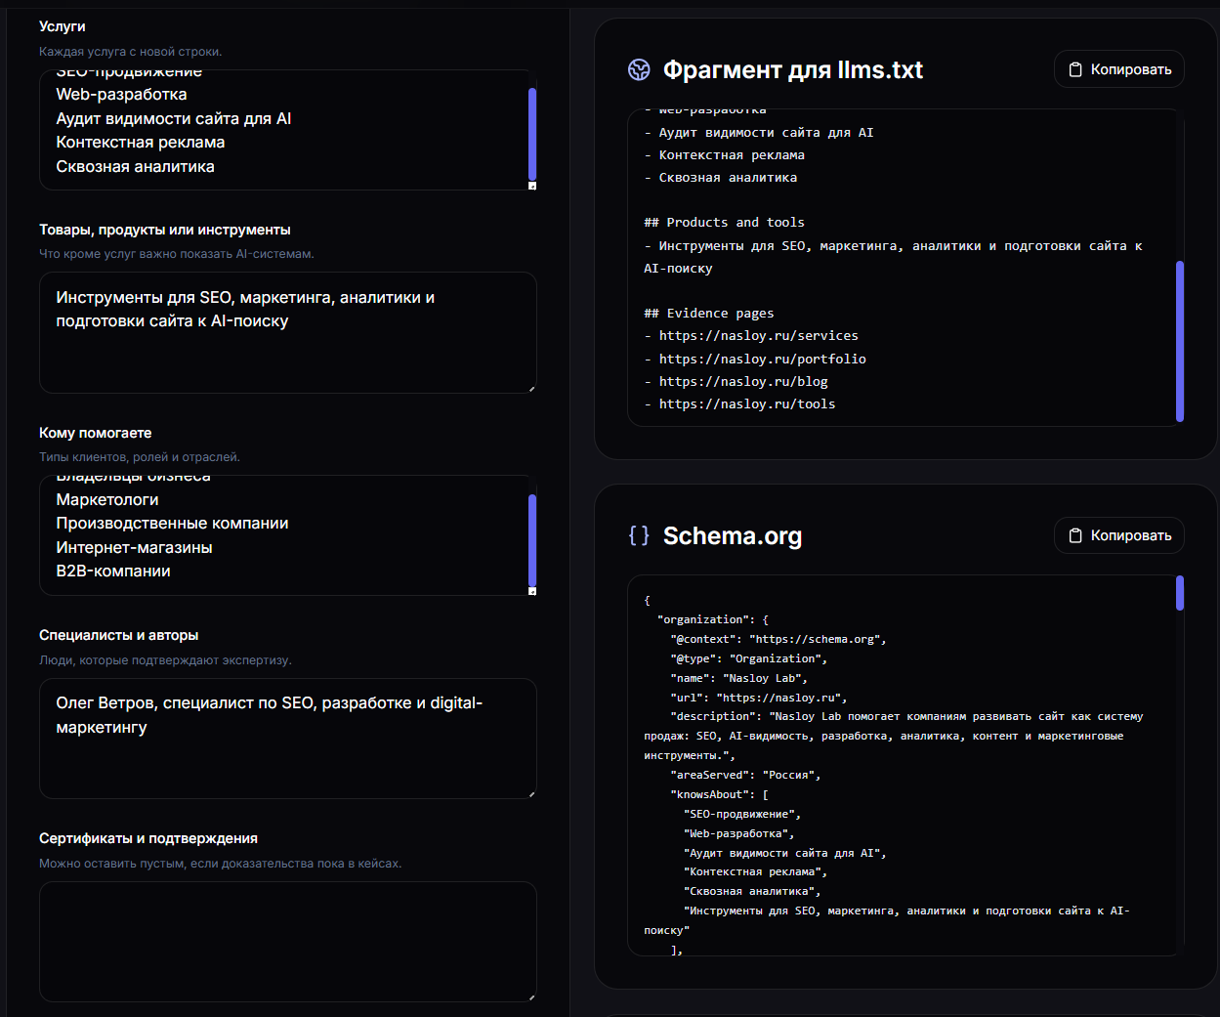Click the Товары, продукты или инструменты label
1220x1017 pixels.
pos(165,230)
